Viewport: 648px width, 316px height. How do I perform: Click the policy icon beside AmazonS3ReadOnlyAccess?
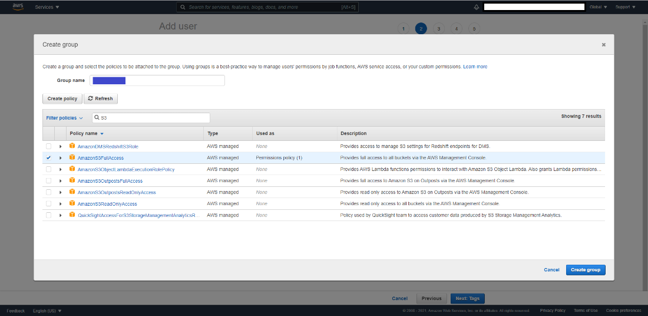coord(72,203)
